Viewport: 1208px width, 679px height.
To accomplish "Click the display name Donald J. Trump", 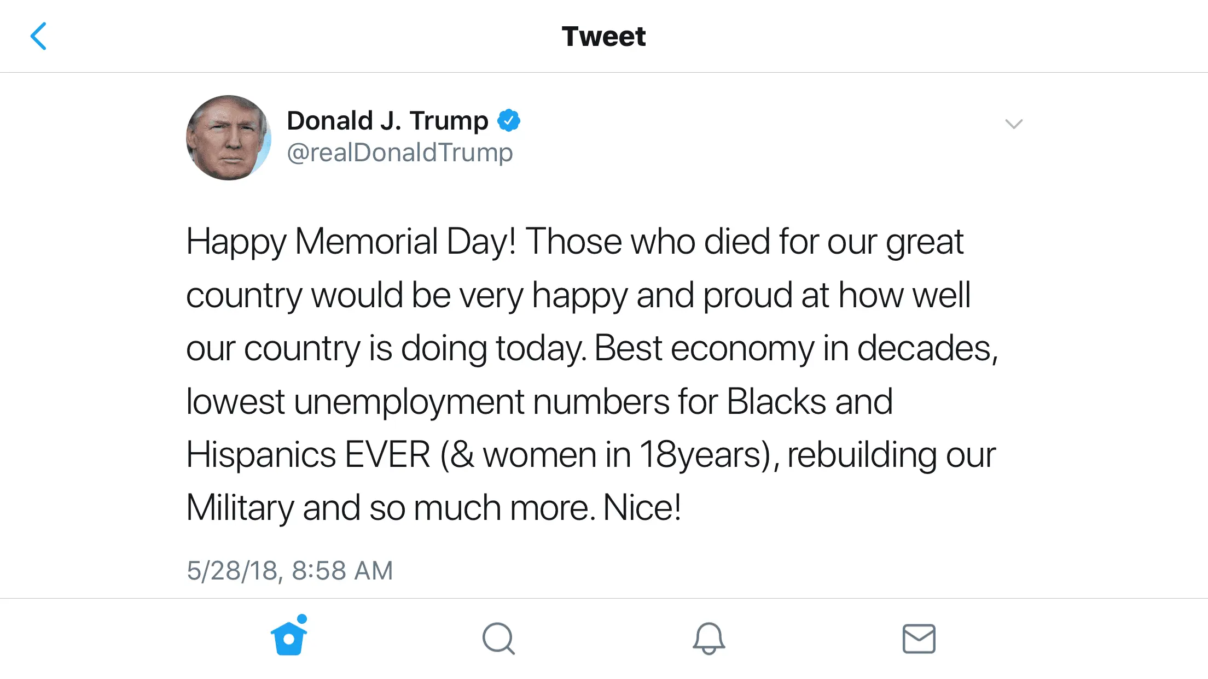I will tap(387, 120).
